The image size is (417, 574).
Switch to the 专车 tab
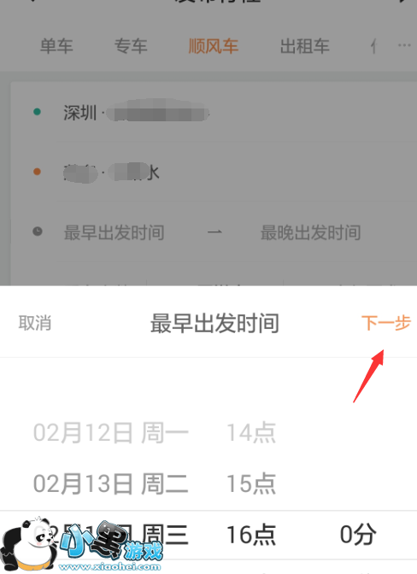[131, 46]
